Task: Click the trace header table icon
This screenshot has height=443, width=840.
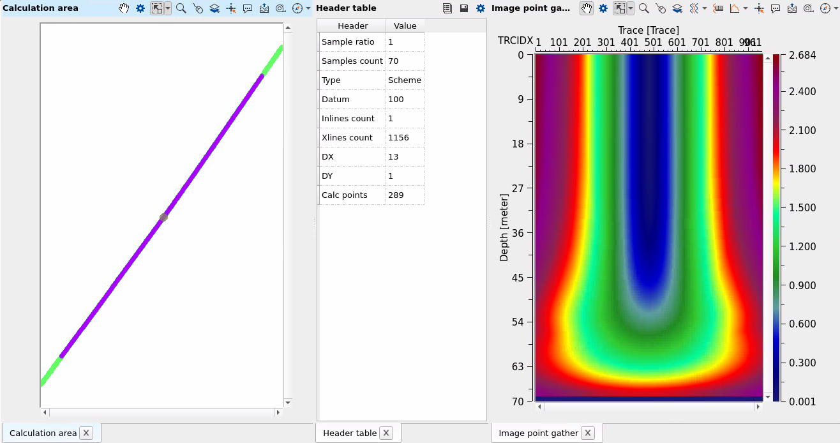Action: 718,8
